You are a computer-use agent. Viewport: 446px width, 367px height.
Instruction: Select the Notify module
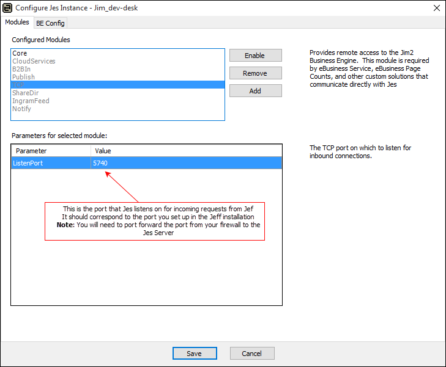pyautogui.click(x=117, y=109)
